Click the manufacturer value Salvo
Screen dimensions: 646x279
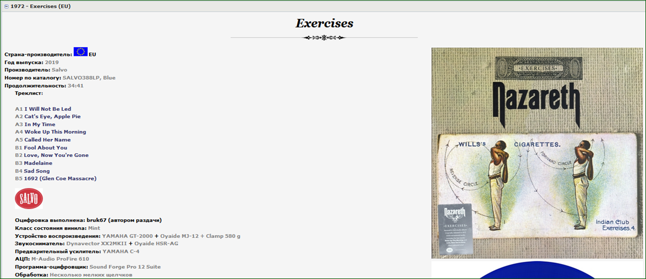[60, 70]
